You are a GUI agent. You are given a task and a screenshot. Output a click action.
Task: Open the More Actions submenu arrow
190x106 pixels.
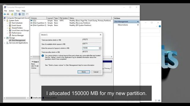pos(138,25)
